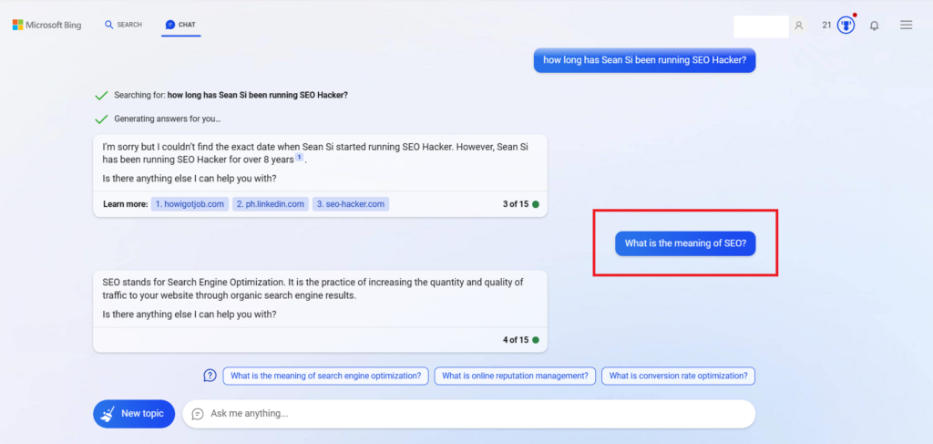The width and height of the screenshot is (933, 444).
Task: Select suggestion about search engine optimization meaning
Action: 326,376
